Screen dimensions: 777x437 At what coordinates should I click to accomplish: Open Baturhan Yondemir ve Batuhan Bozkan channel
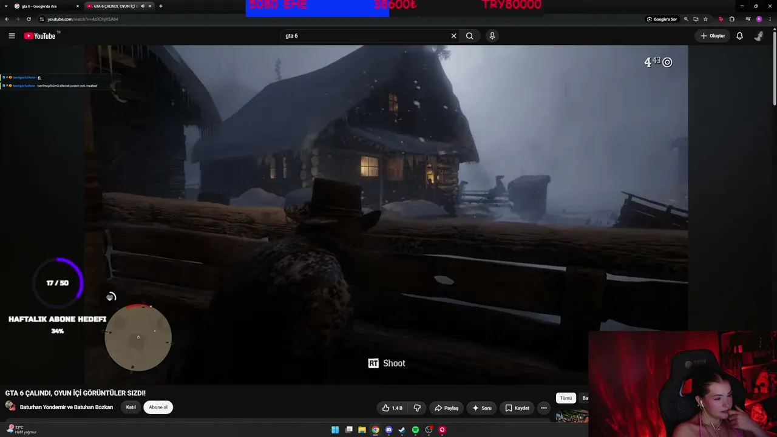[67, 407]
